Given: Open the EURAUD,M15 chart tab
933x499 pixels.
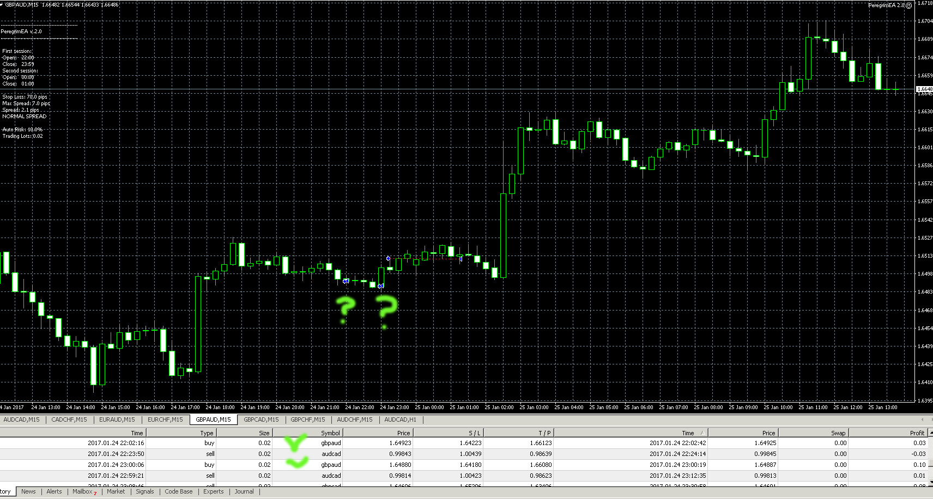Looking at the screenshot, I should tap(117, 419).
